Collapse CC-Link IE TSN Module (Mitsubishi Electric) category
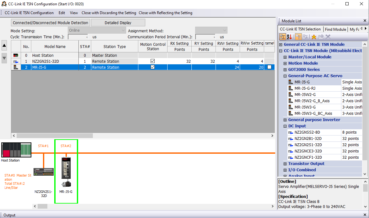This screenshot has height=218, width=369. (x=281, y=51)
